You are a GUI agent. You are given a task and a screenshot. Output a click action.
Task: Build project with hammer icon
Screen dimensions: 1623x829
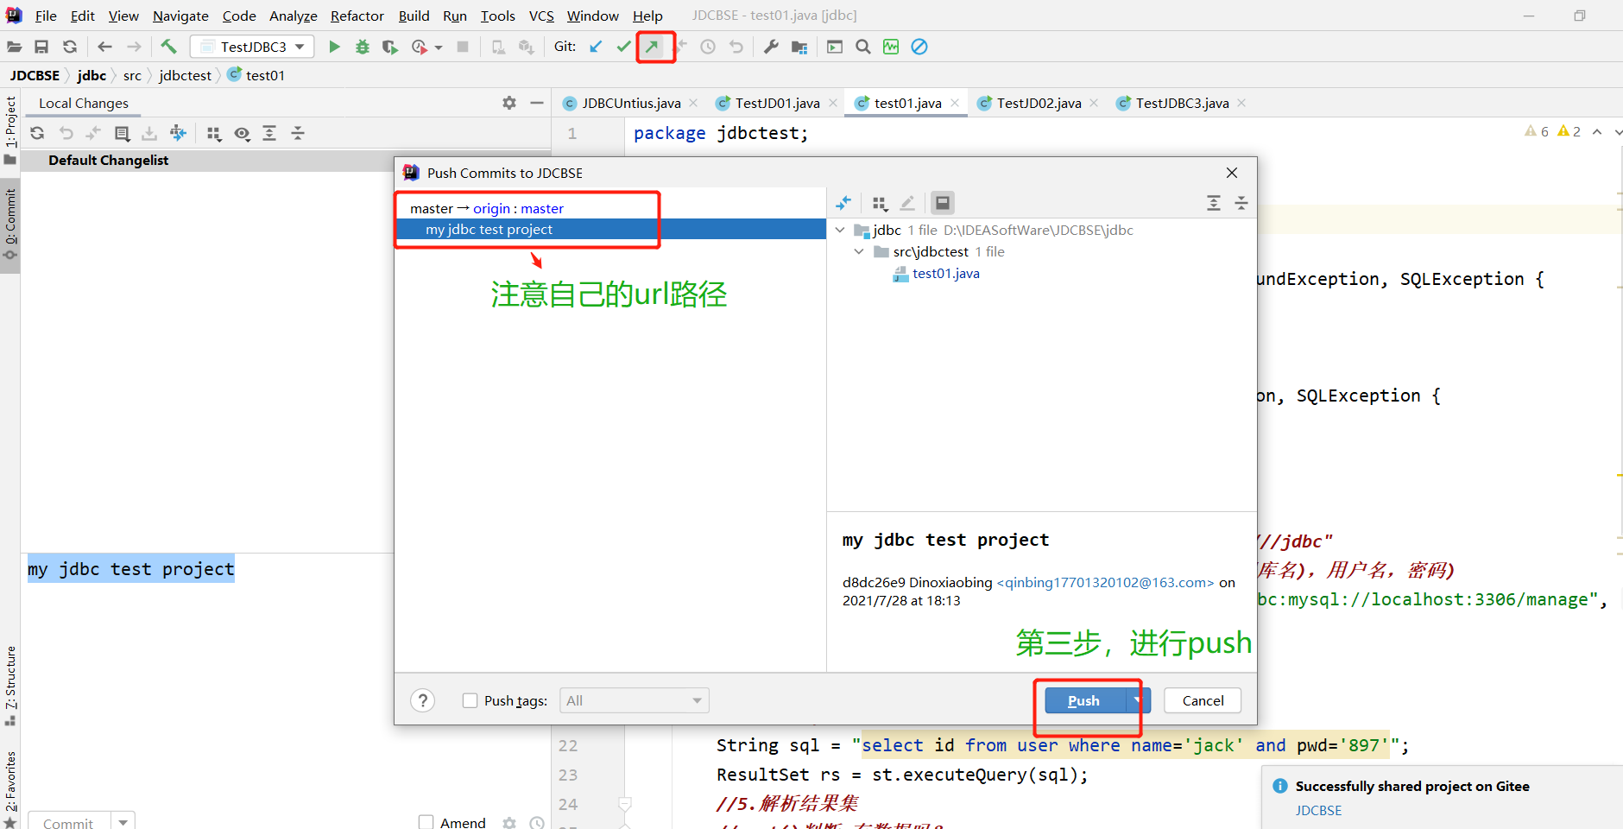click(x=168, y=47)
